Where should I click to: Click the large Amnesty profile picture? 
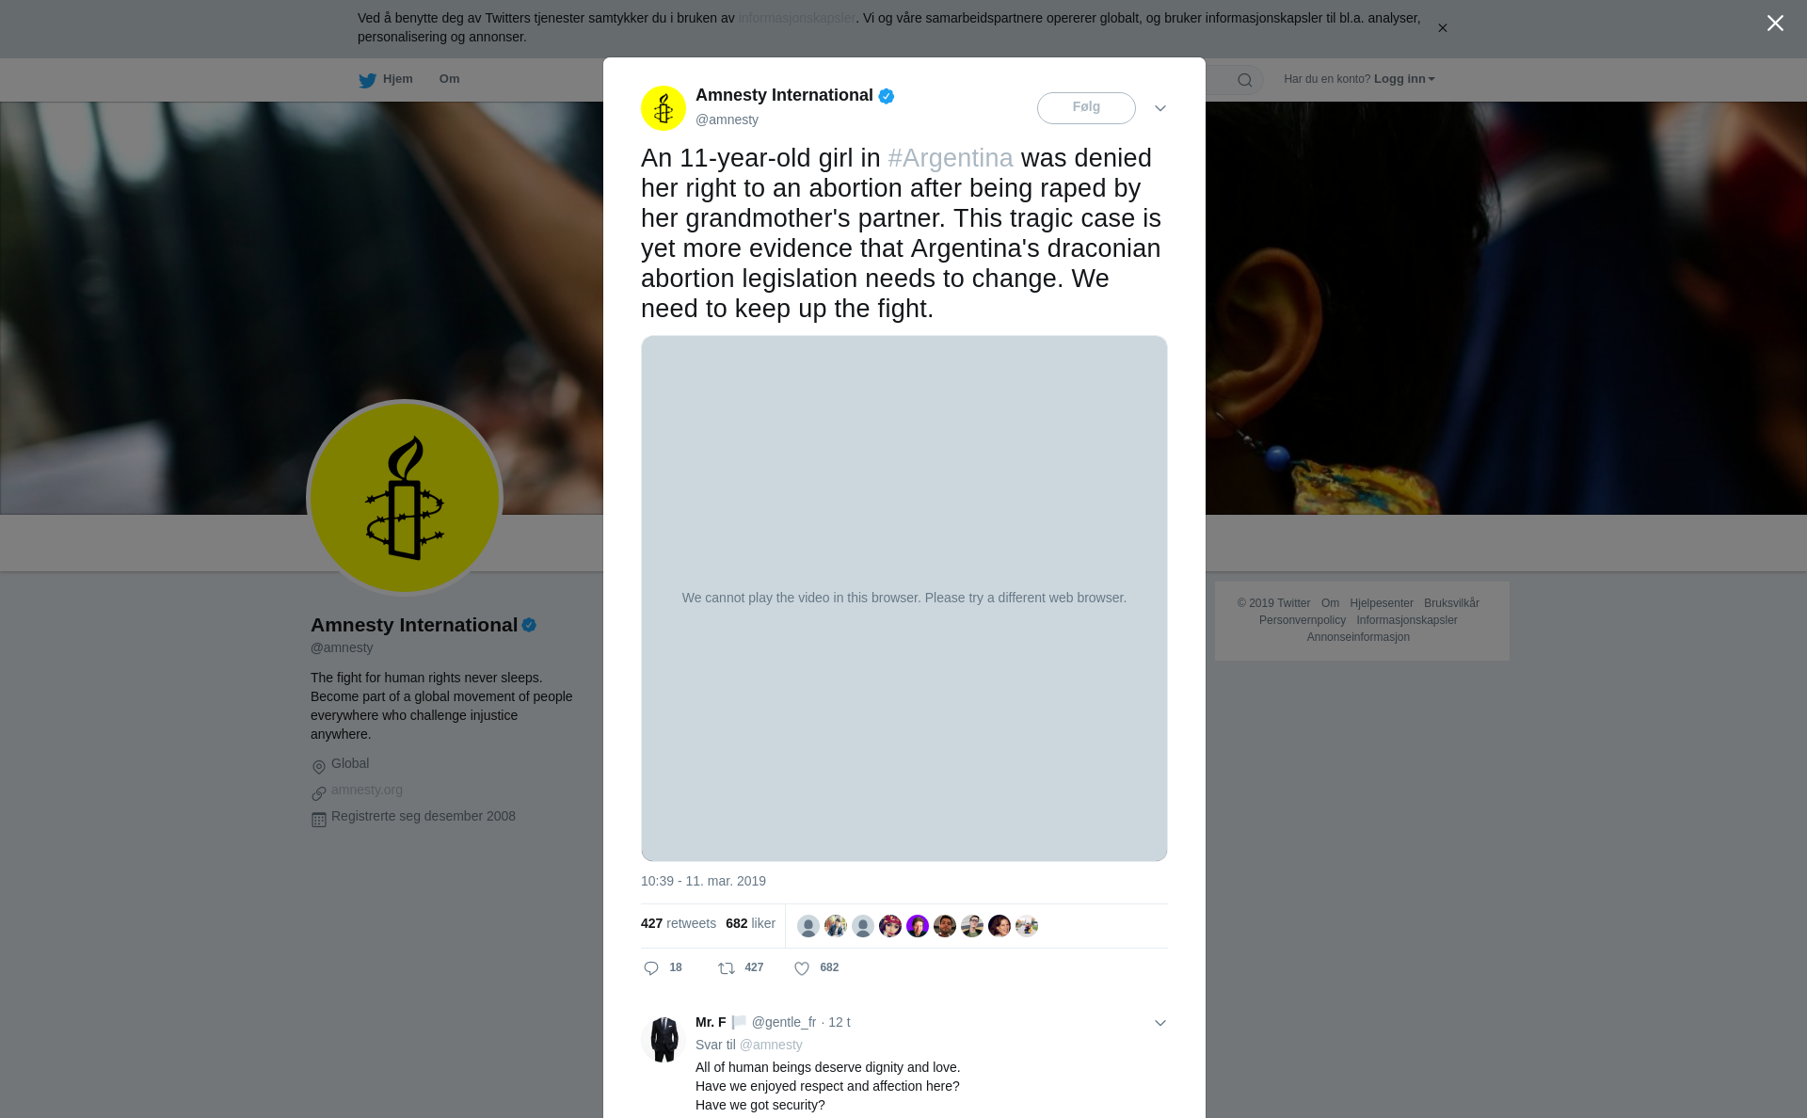405,498
